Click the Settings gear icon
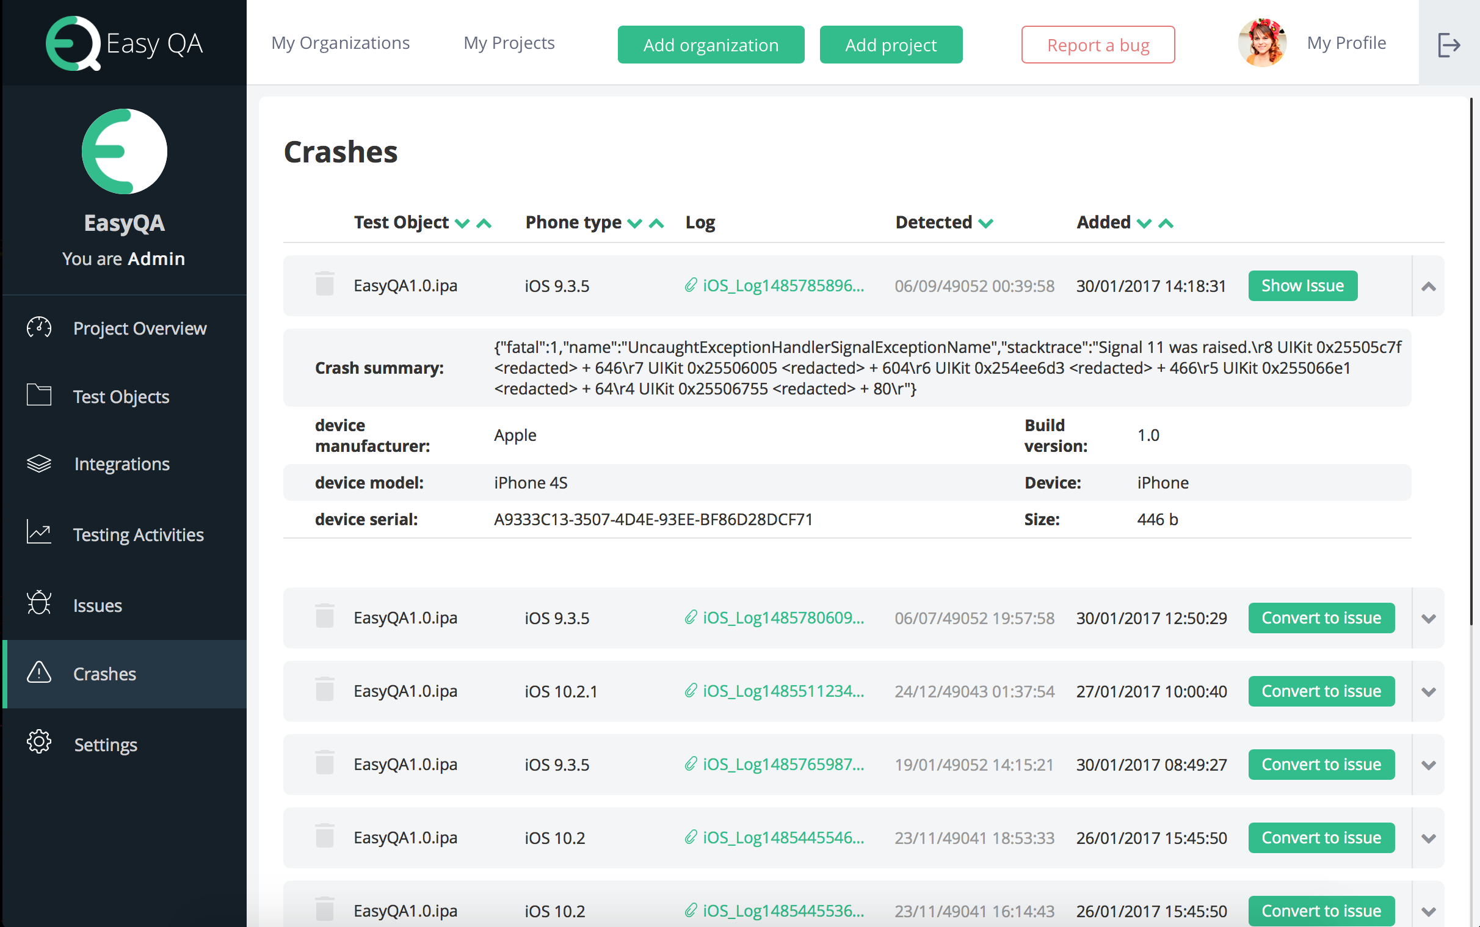 click(x=38, y=742)
